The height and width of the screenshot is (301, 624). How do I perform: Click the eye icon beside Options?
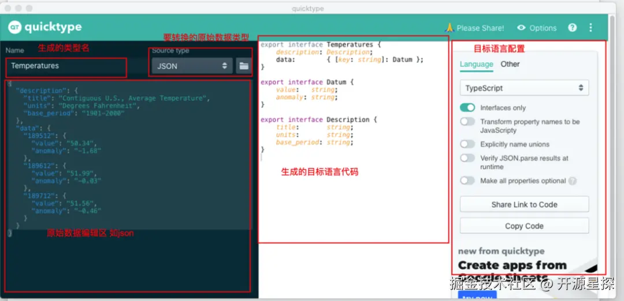(521, 28)
